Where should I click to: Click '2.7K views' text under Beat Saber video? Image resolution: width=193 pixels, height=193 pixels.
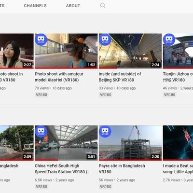tap(171, 180)
